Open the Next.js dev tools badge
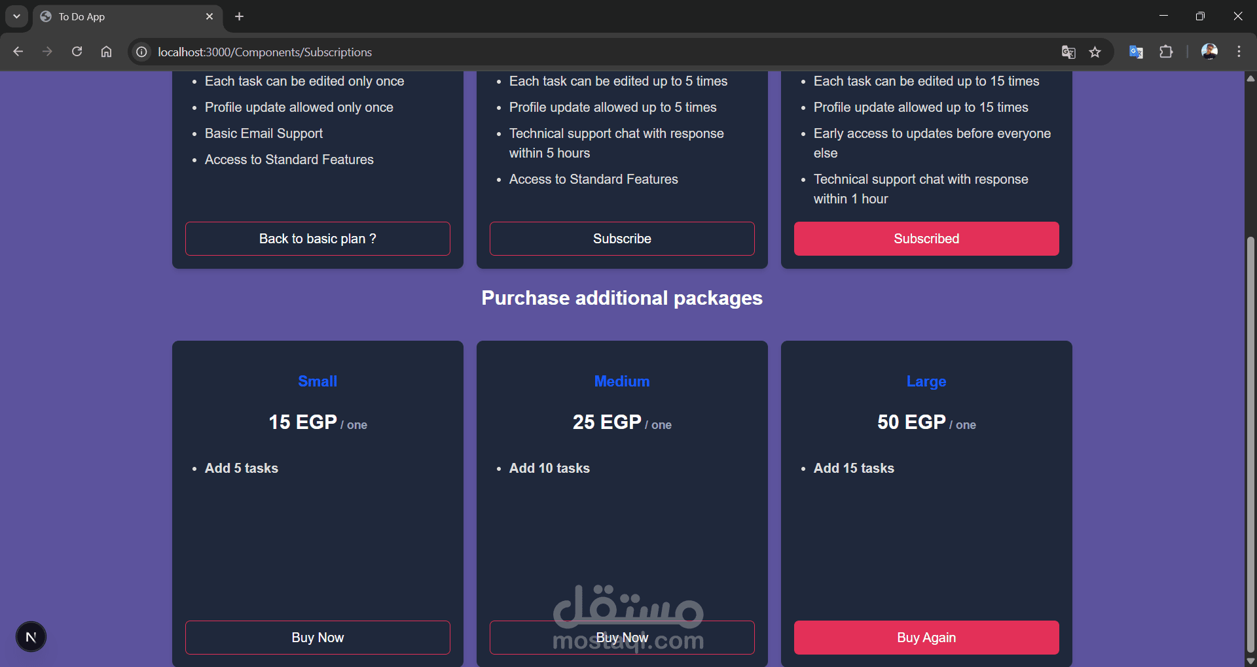 31,637
